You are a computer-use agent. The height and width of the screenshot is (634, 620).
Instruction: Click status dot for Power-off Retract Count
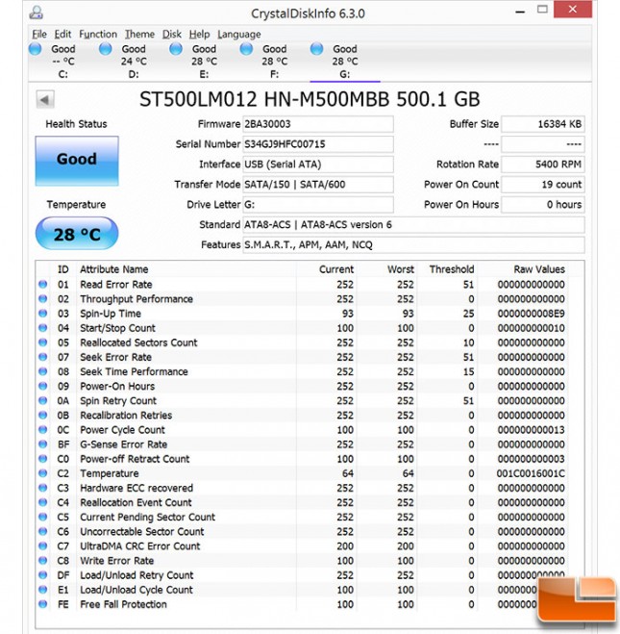click(x=43, y=459)
